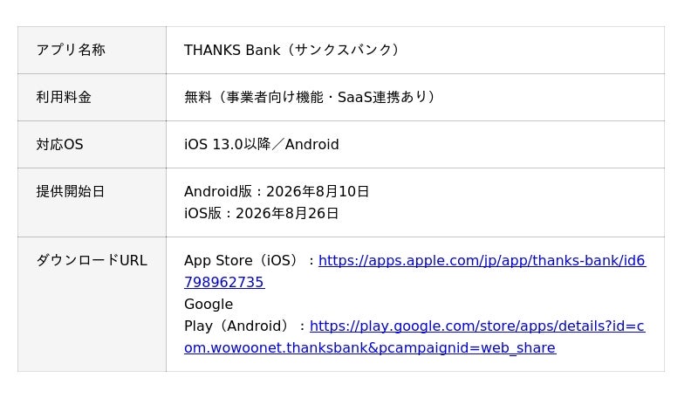
Task: Open the play.google.com store details link
Action: (x=477, y=326)
